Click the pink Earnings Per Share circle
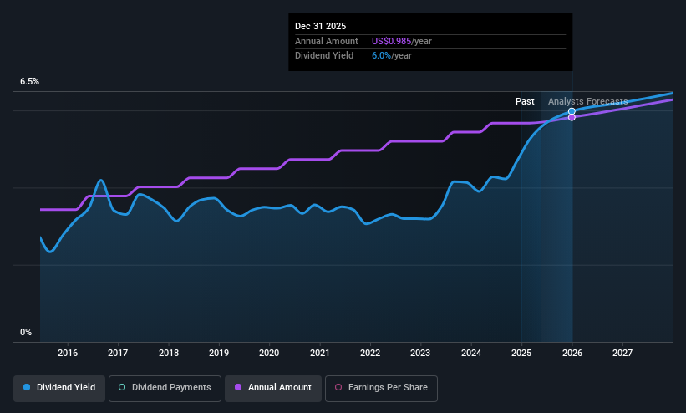 (x=338, y=387)
